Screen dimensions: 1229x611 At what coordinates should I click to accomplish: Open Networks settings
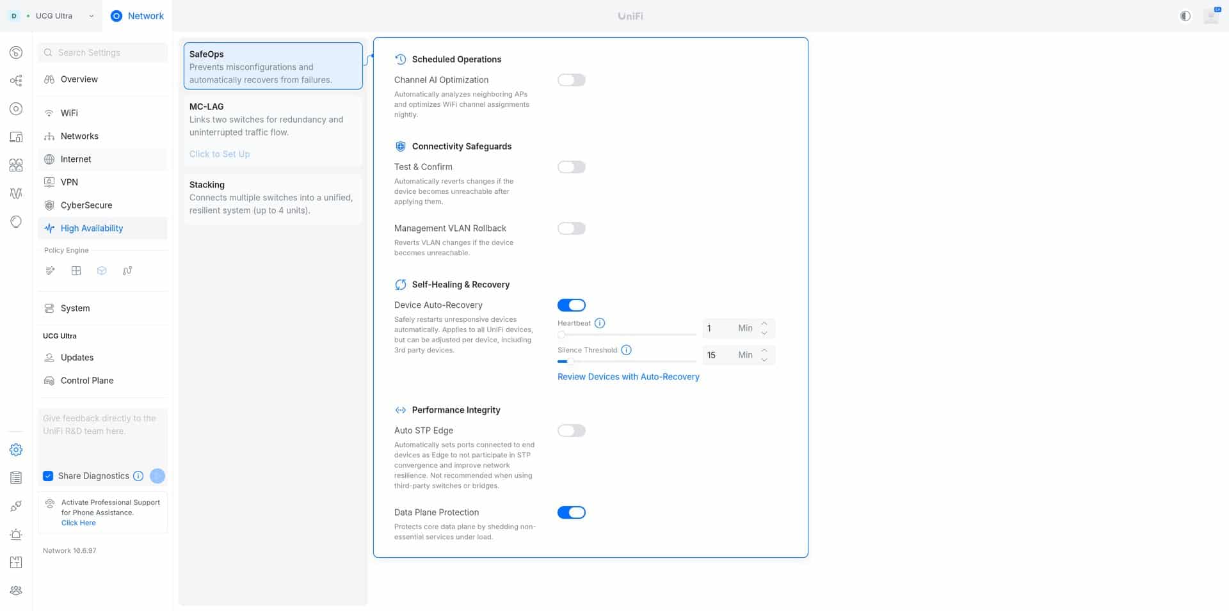pyautogui.click(x=102, y=136)
